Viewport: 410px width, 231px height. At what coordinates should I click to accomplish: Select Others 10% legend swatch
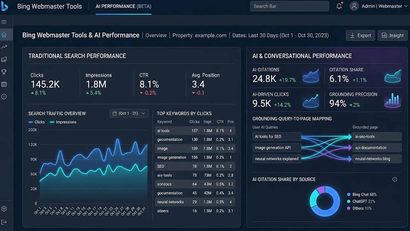coord(348,208)
